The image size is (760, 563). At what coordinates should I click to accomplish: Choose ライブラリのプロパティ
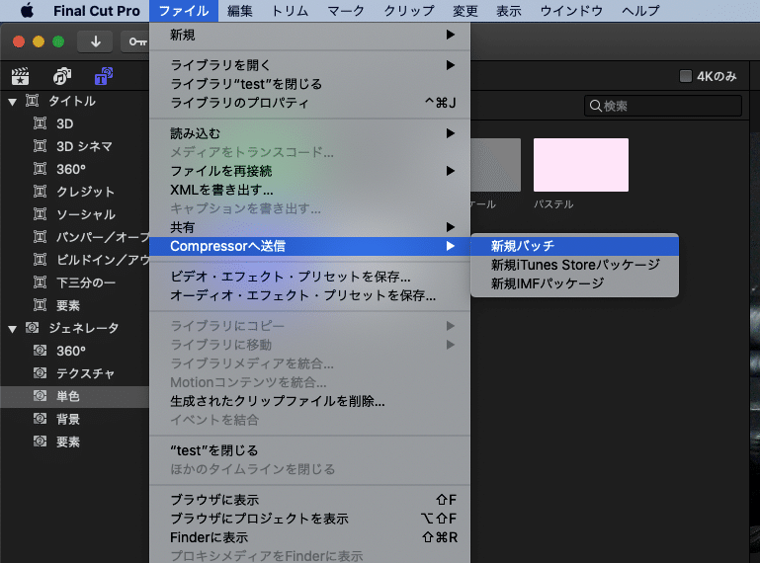click(309, 103)
